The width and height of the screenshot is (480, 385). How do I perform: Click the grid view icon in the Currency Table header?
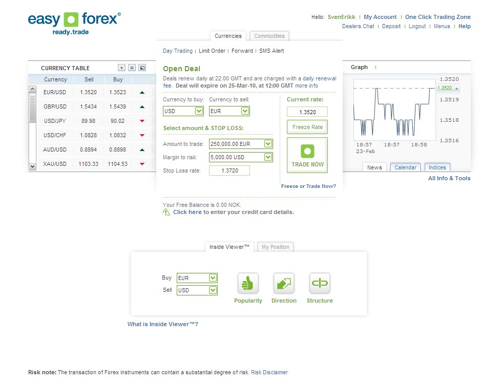coord(132,68)
